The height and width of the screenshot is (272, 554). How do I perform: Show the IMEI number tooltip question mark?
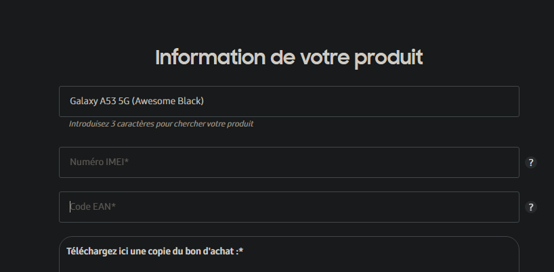[531, 162]
